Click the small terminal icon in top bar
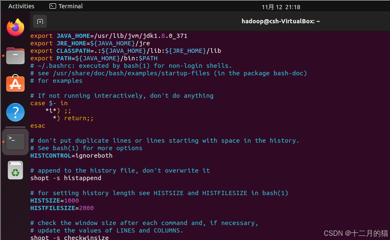 (53, 6)
